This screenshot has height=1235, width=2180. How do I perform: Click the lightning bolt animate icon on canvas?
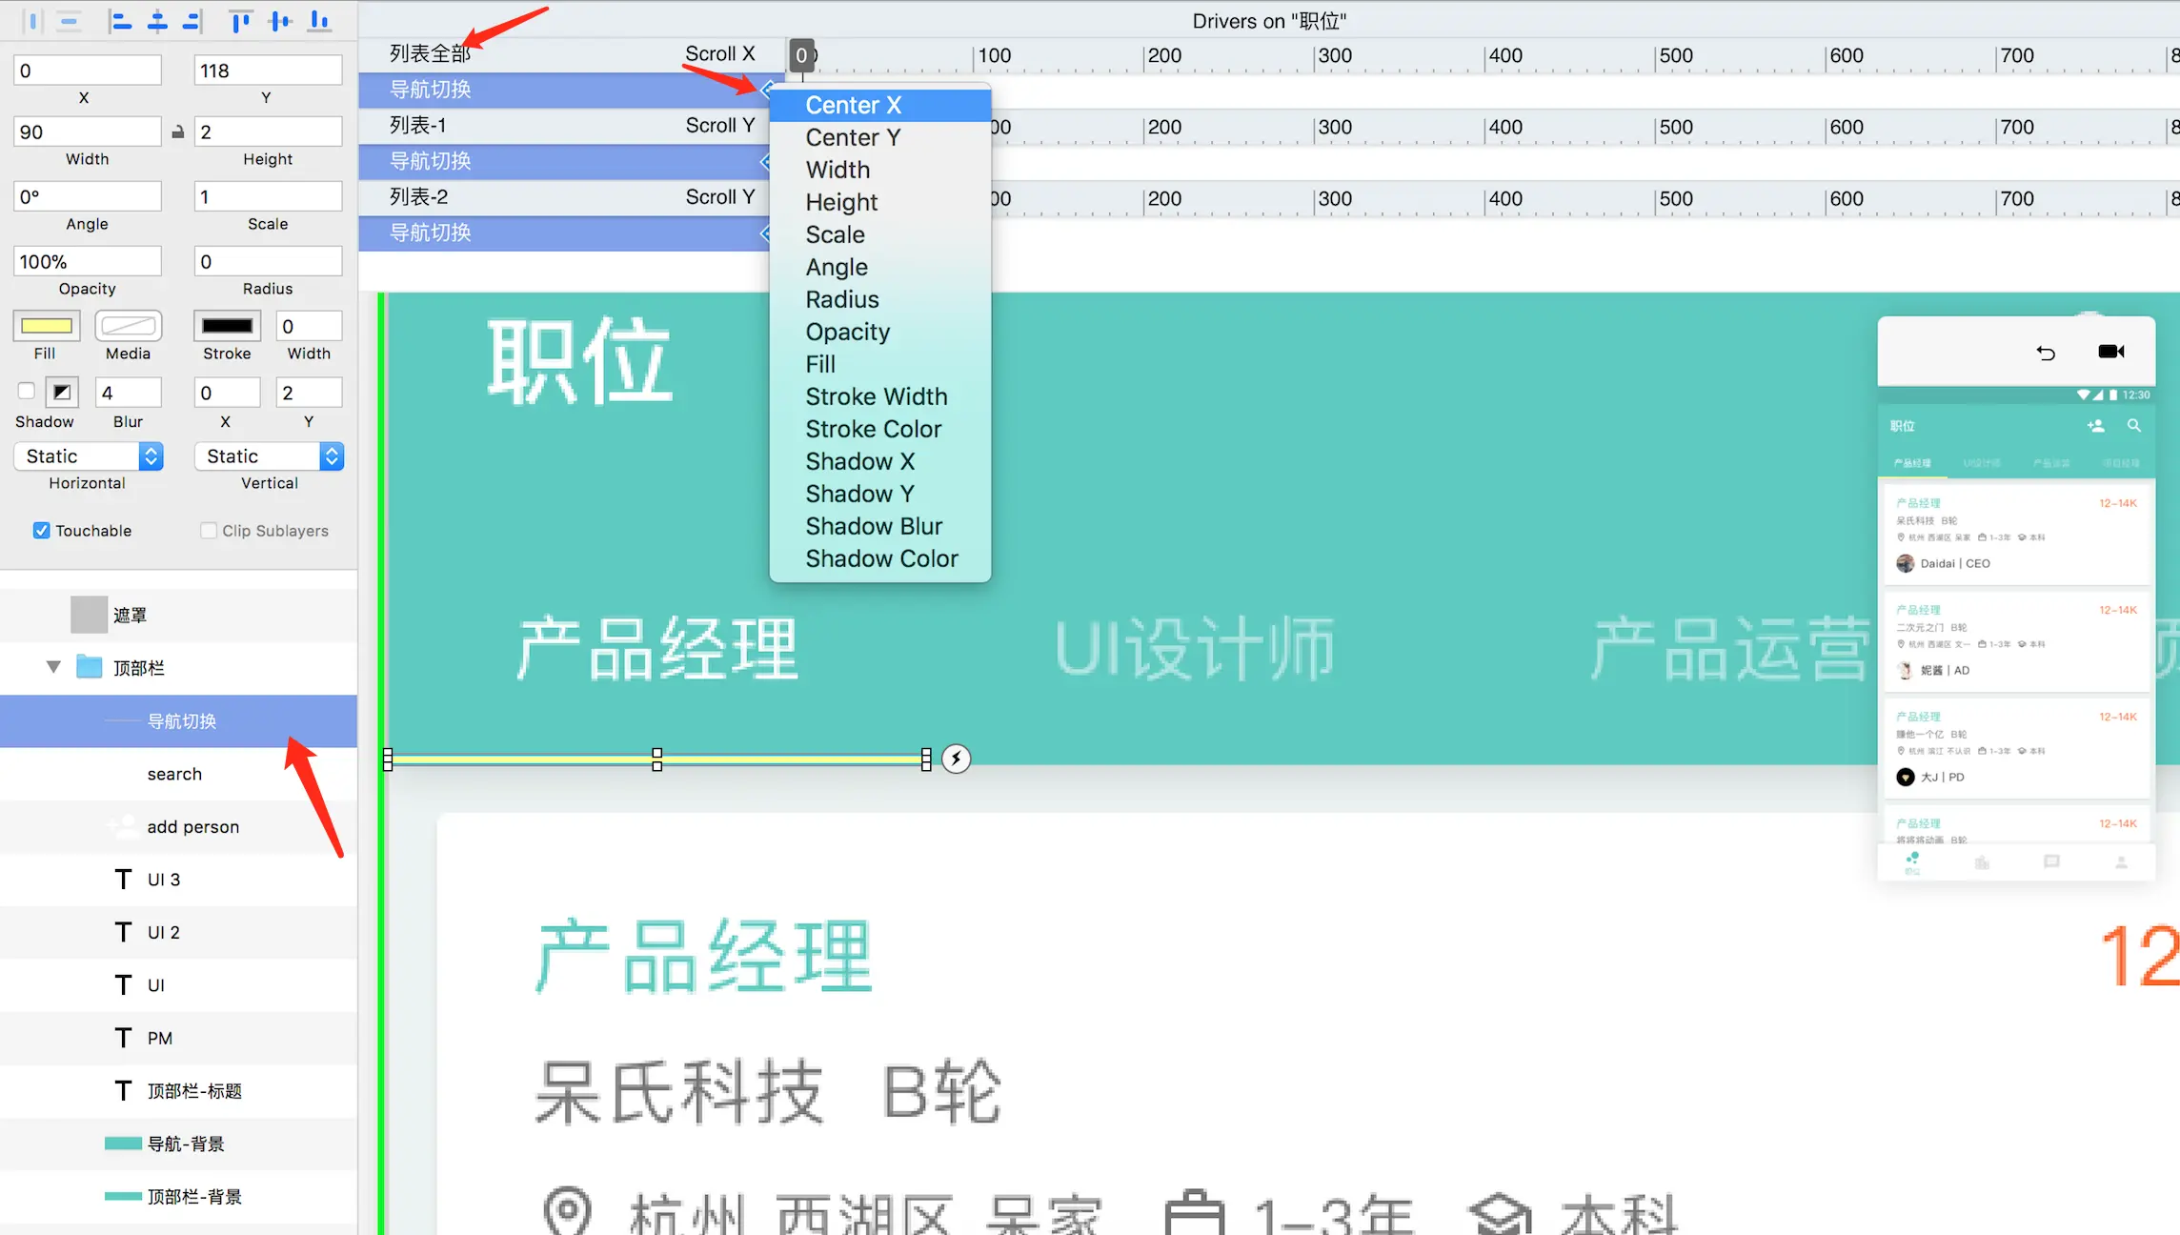(956, 759)
